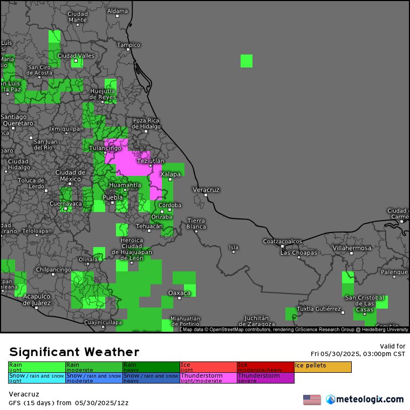Click the Puebla city marker
410x410 pixels.
(x=112, y=203)
